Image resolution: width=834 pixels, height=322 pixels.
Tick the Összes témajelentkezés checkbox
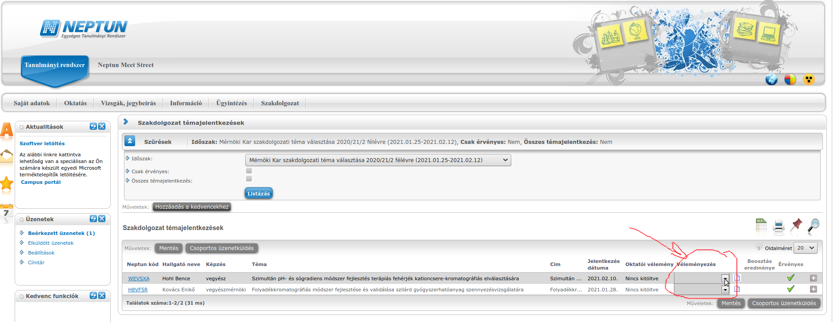tap(249, 179)
